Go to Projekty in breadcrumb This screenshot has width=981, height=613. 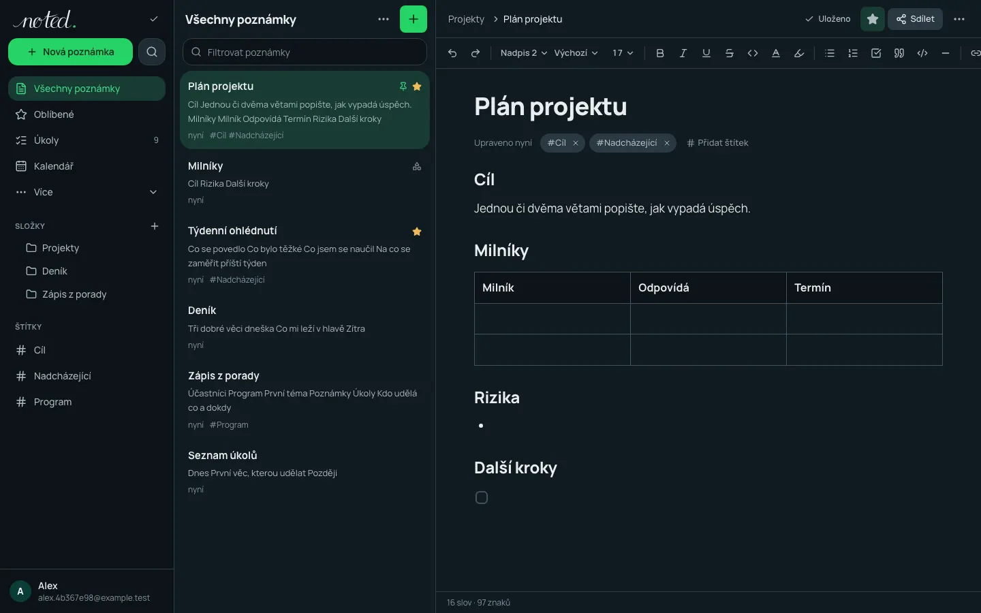[466, 19]
